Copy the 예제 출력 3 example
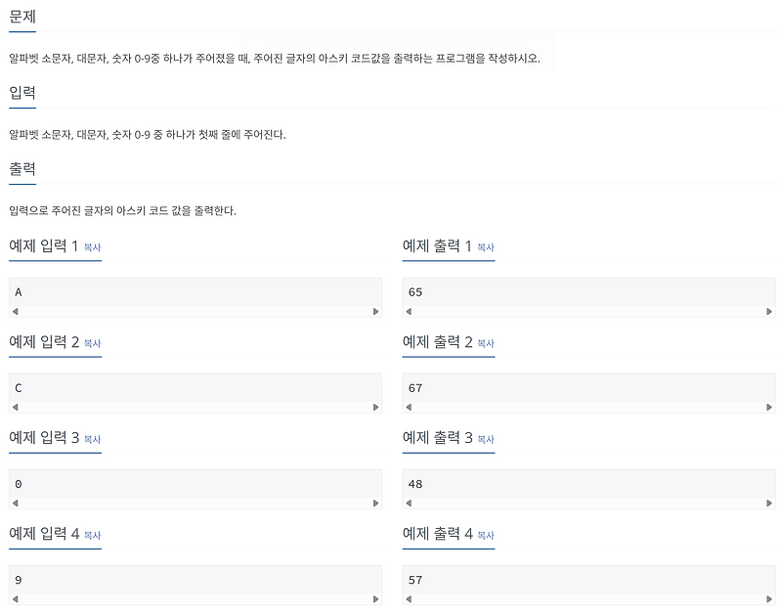Viewport: 782px width, 616px height. (x=484, y=439)
